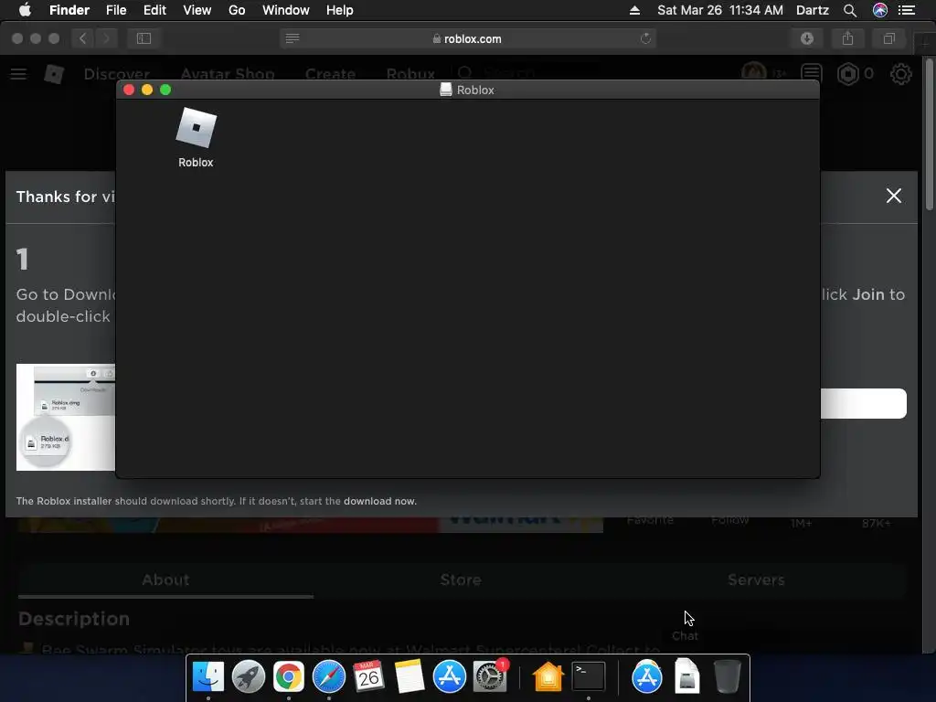
Task: Toggle the Safari sidebar button
Action: [144, 38]
